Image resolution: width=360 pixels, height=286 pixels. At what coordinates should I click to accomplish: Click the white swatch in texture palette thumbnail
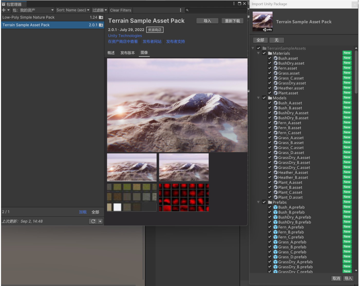[x=117, y=207]
